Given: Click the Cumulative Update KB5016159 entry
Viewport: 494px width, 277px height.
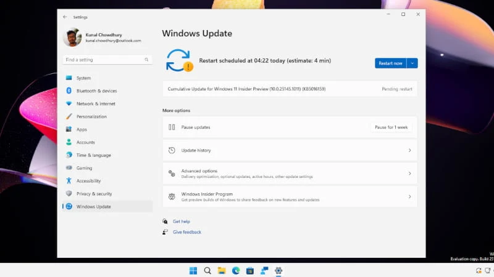Looking at the screenshot, I should (290, 89).
